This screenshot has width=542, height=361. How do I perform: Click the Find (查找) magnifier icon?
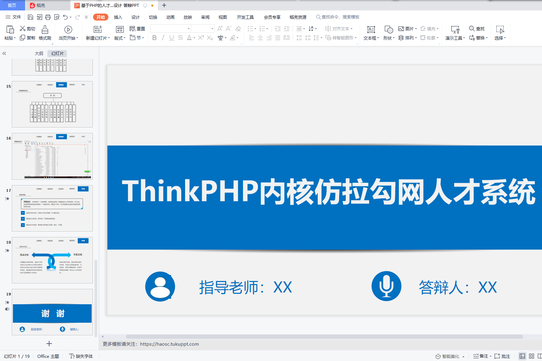coord(472,29)
